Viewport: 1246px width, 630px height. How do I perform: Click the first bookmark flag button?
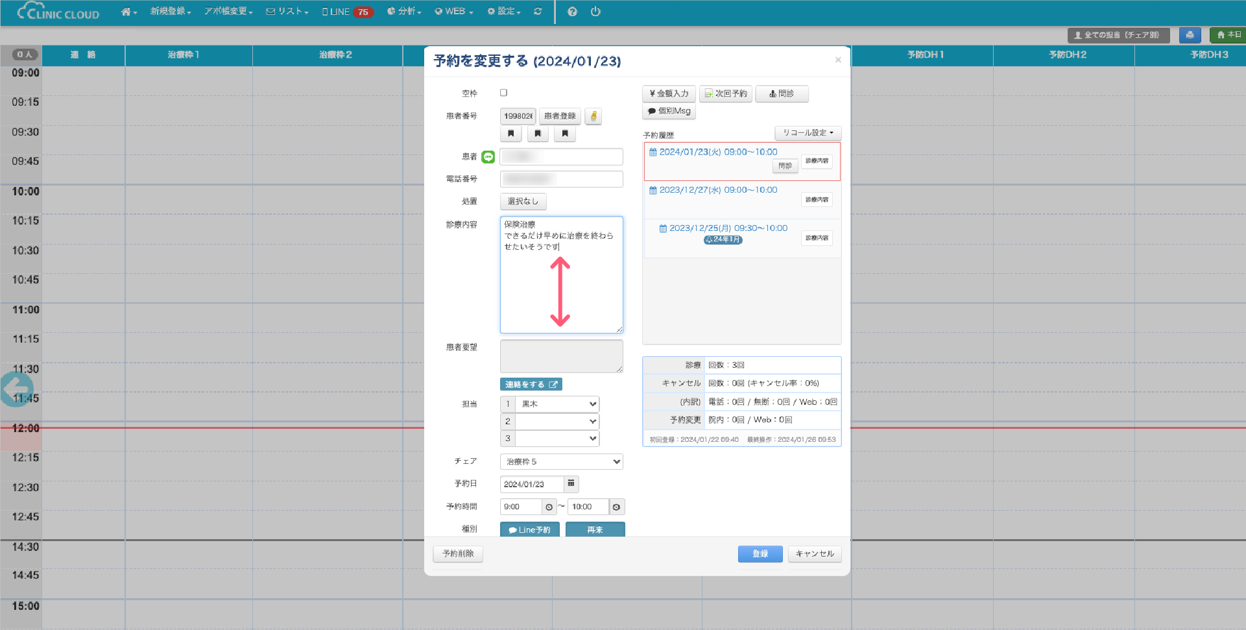511,134
